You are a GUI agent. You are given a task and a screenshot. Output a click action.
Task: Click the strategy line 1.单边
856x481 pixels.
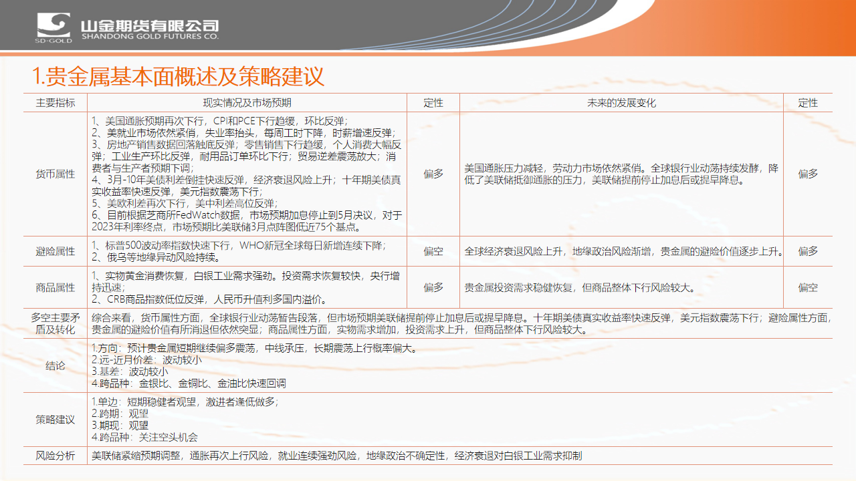click(x=185, y=402)
